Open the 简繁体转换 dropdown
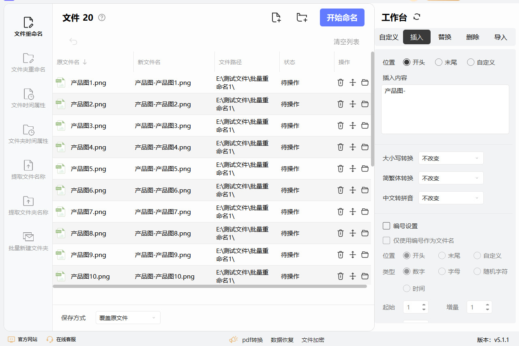 [x=451, y=178]
